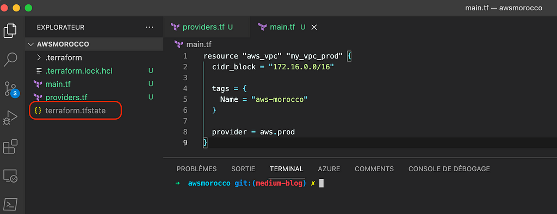557x214 pixels.
Task: Click the U status next to .terraform.lock.hcl
Action: (x=151, y=71)
